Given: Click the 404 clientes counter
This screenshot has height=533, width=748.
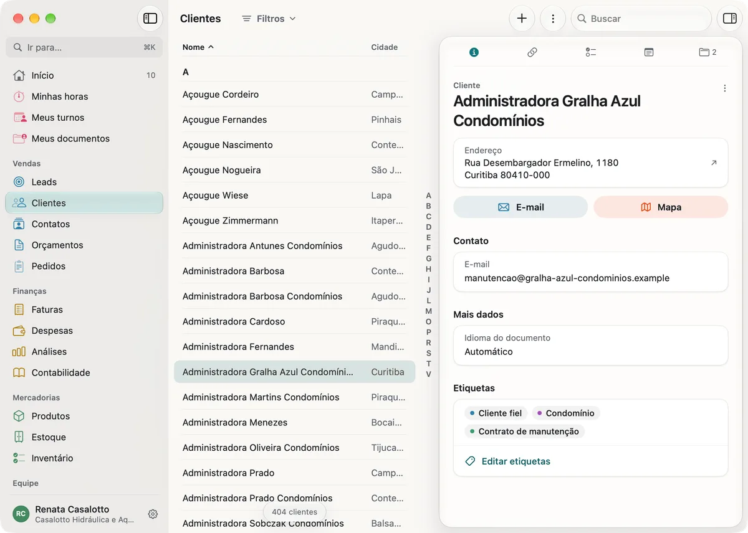Looking at the screenshot, I should point(294,512).
